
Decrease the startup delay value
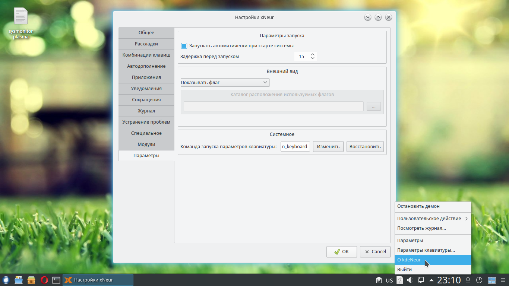tap(313, 58)
